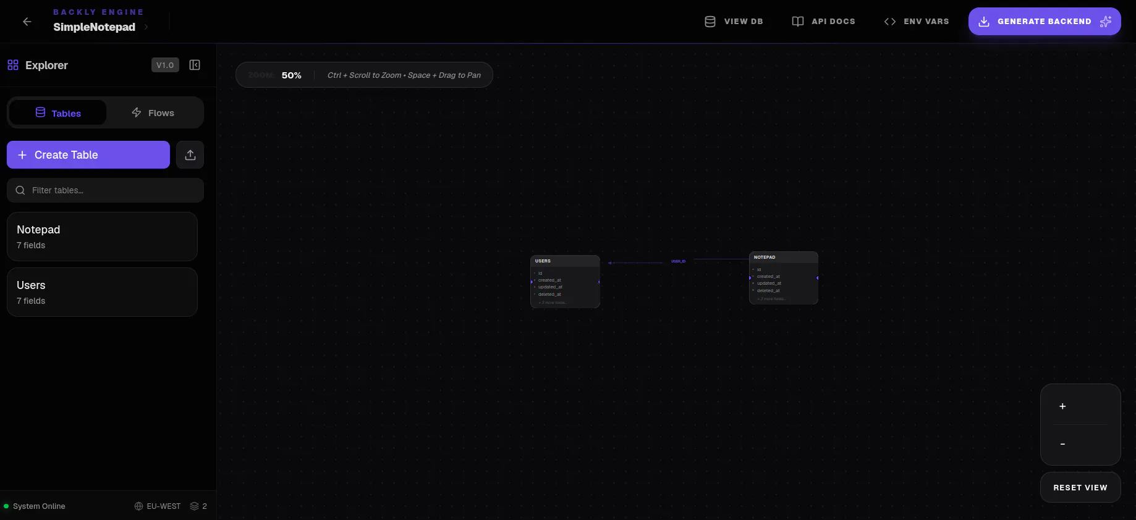Go back using the arrow icon

coord(27,22)
